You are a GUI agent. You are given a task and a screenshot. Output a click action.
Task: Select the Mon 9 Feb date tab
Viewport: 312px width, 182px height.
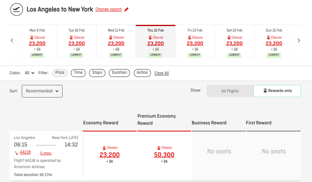click(37, 41)
